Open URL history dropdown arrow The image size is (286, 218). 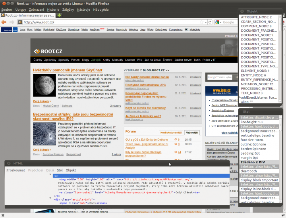(x=206, y=22)
